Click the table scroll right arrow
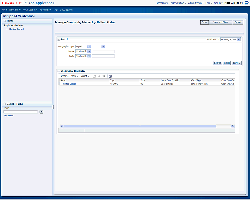This screenshot has height=200, width=250. click(x=233, y=126)
